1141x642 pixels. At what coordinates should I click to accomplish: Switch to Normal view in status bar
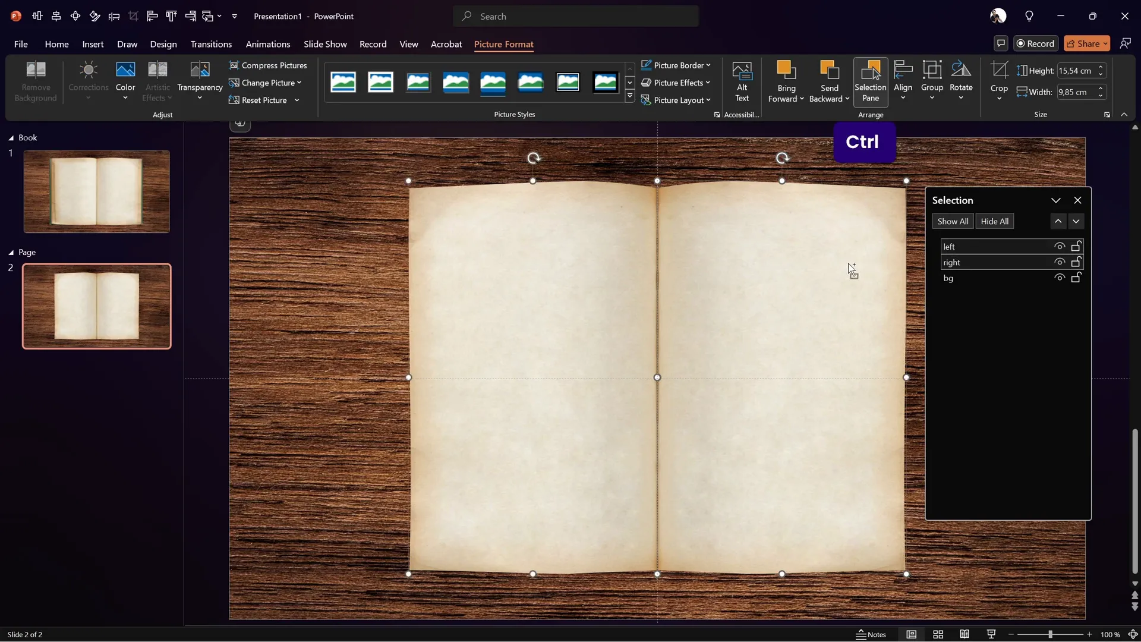(911, 634)
